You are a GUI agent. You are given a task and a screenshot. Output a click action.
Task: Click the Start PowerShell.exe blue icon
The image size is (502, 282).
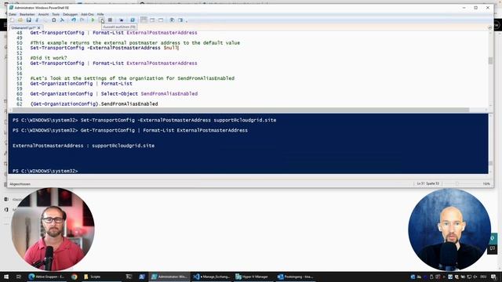pyautogui.click(x=133, y=20)
